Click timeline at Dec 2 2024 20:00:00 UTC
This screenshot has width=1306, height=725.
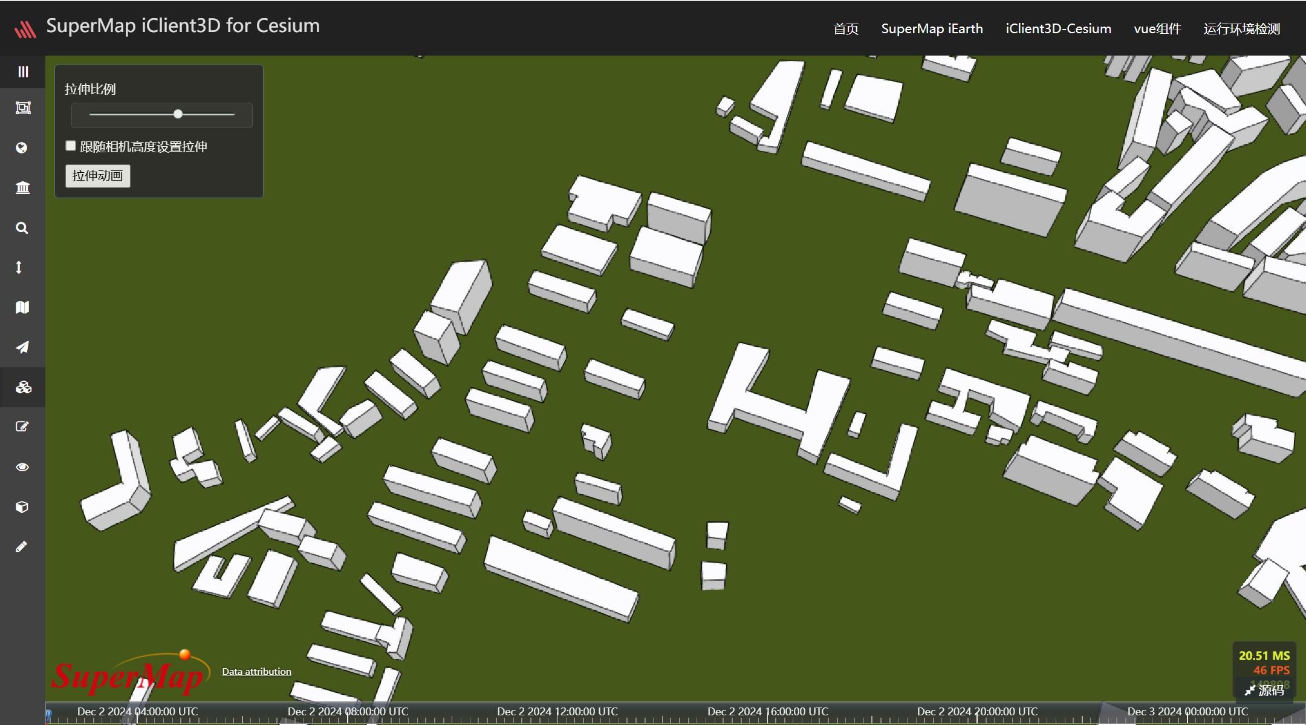977,712
